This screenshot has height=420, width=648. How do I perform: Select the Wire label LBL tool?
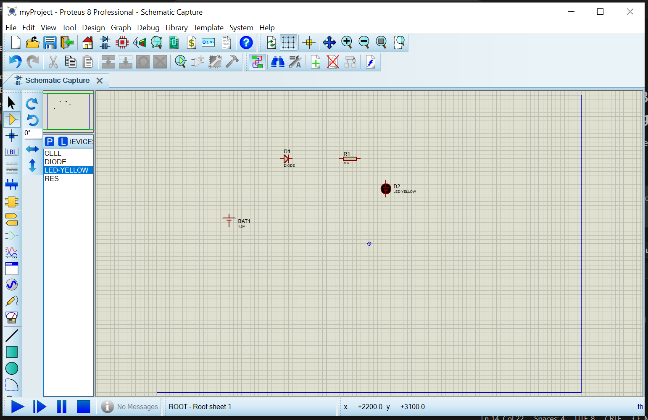[12, 152]
